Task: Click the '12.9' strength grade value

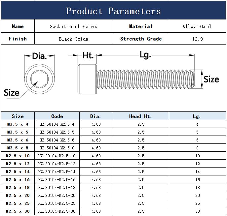Action: coord(197,39)
